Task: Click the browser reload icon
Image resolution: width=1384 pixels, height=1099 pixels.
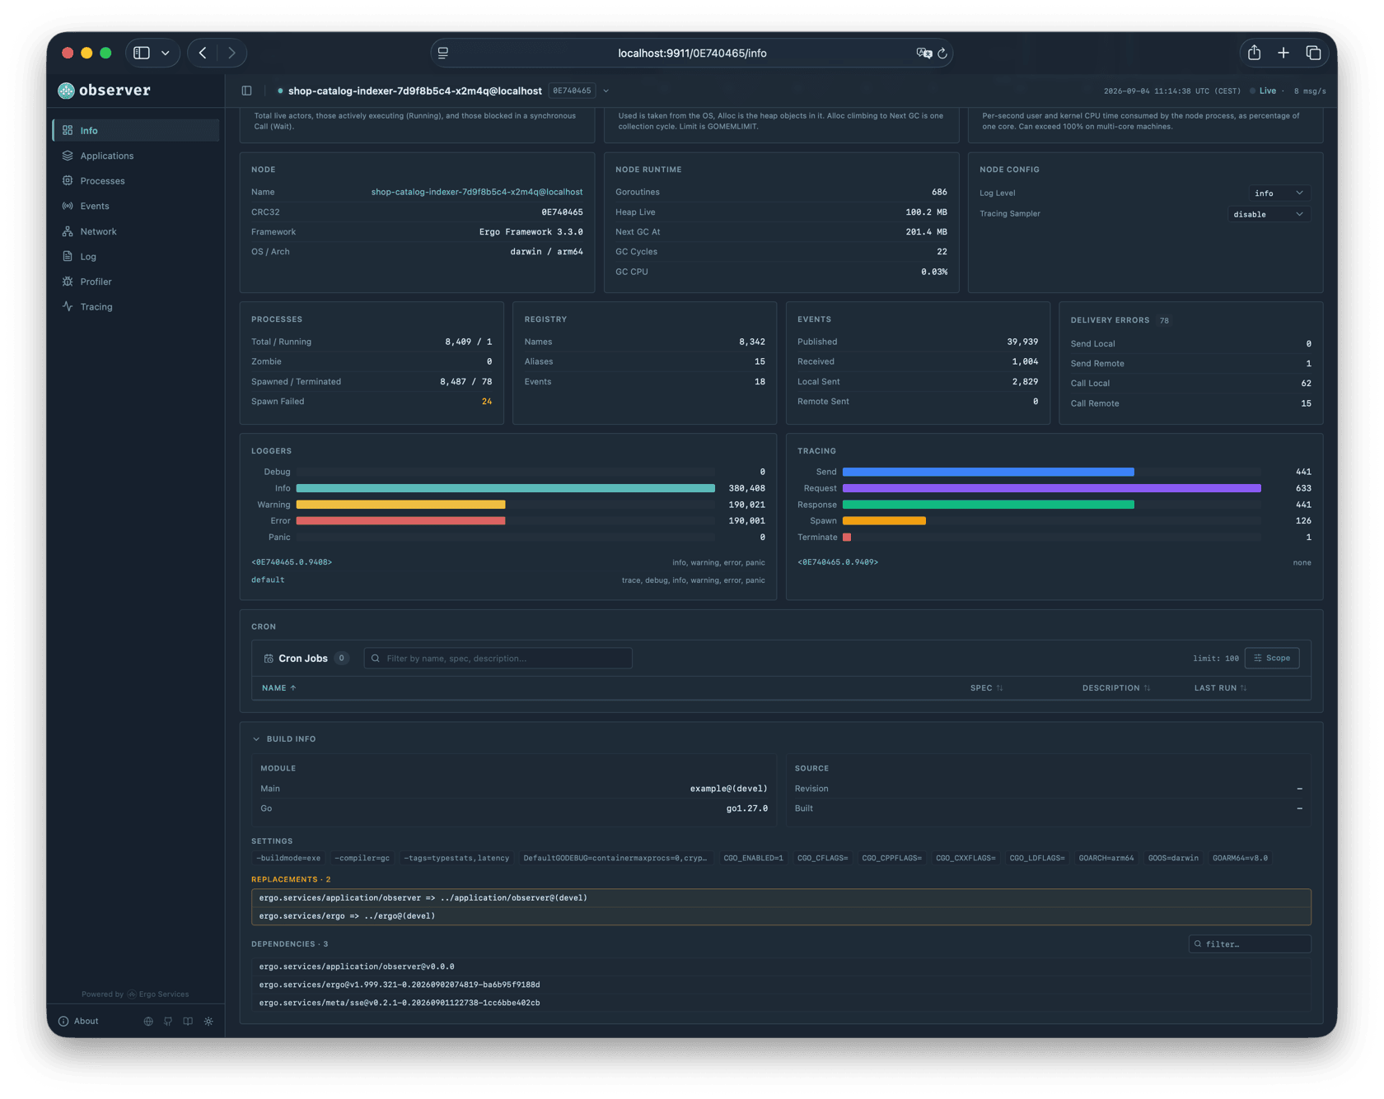Action: pos(942,54)
